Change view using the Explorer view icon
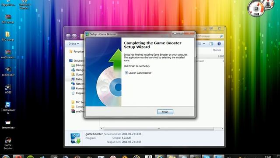 coord(199,44)
